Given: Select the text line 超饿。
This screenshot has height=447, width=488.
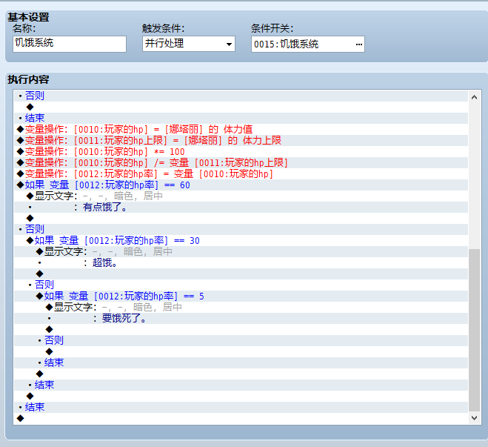Looking at the screenshot, I should coord(241,263).
